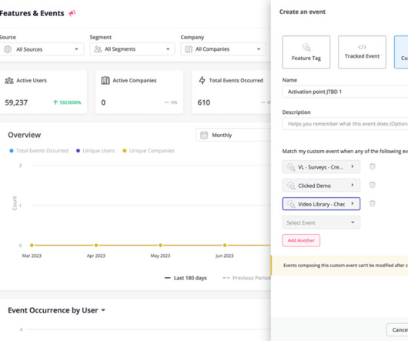Delete the Clicked Demo event row
Image resolution: width=408 pixels, height=341 pixels.
(373, 185)
